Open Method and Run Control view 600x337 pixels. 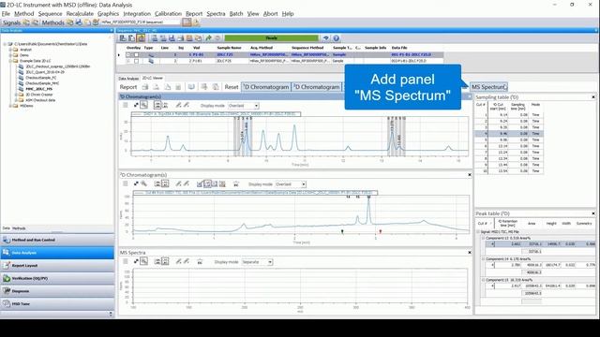[x=57, y=240]
